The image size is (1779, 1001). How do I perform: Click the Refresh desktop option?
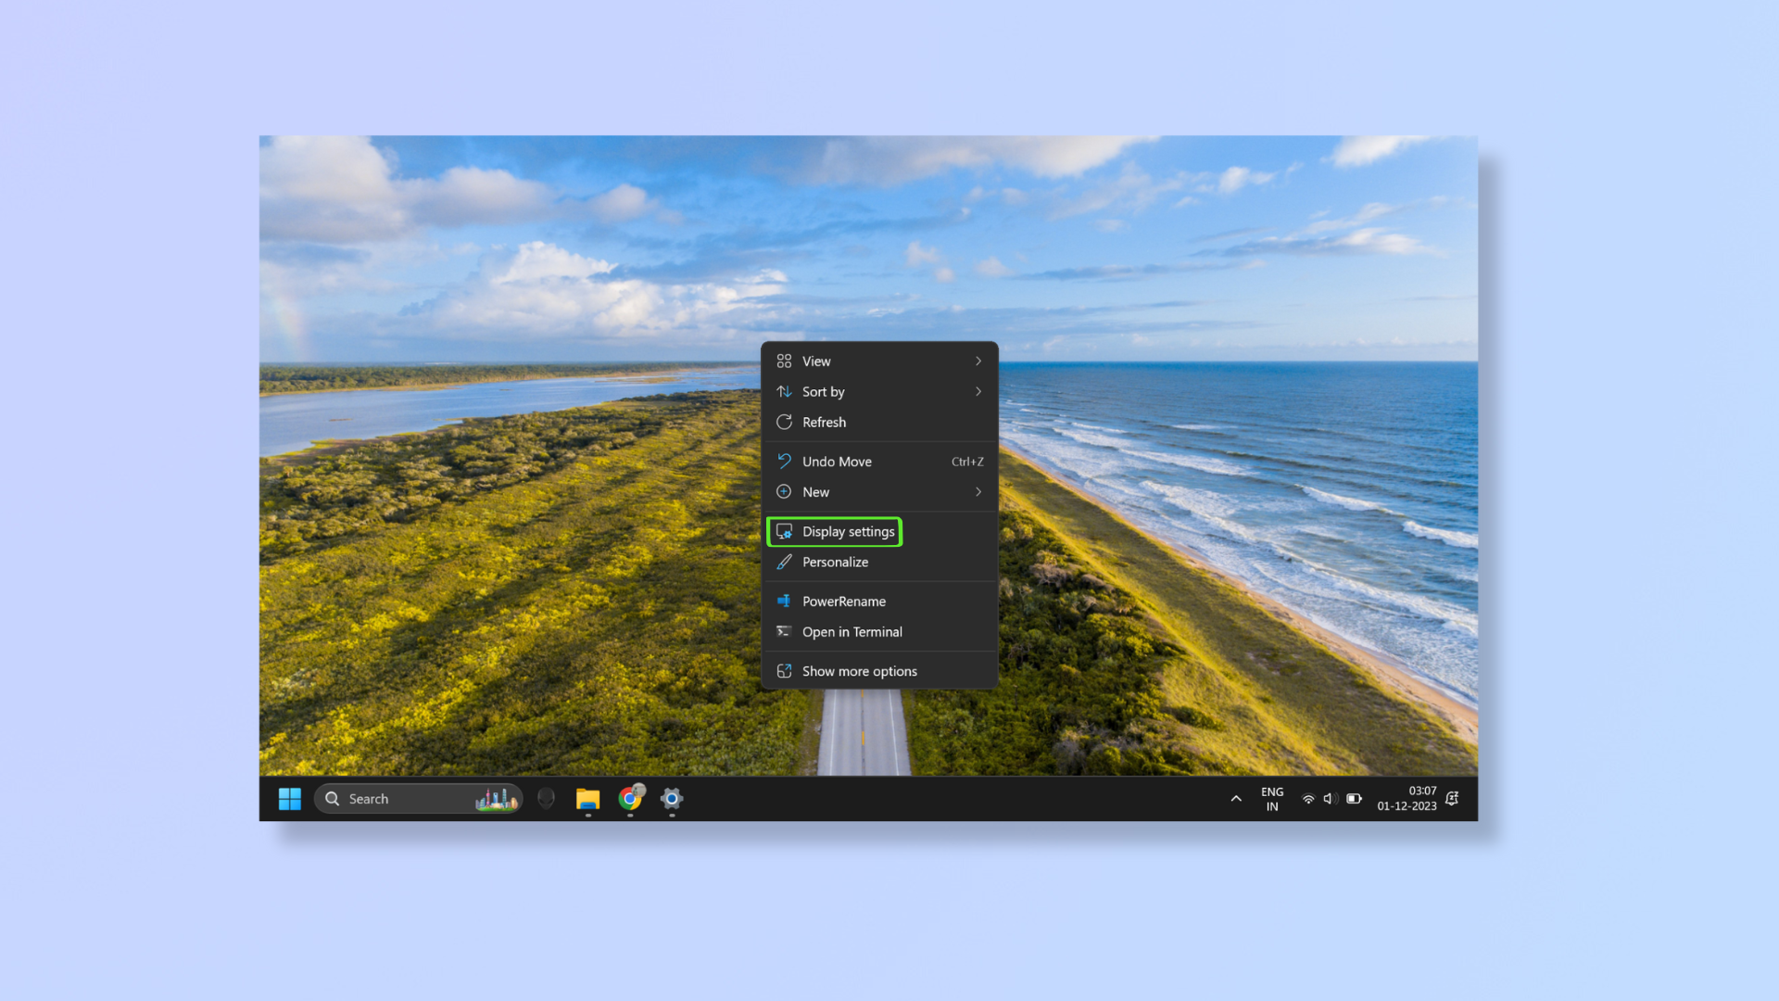coord(825,422)
